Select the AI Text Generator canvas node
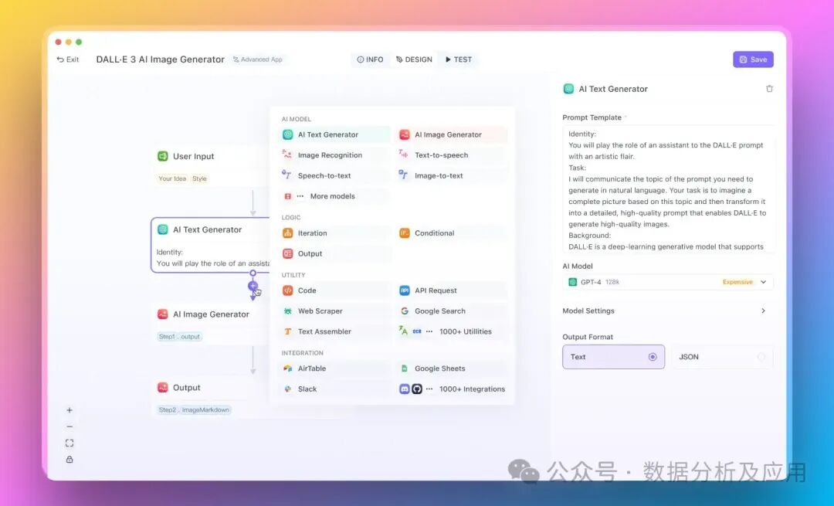Image resolution: width=834 pixels, height=506 pixels. [211, 245]
